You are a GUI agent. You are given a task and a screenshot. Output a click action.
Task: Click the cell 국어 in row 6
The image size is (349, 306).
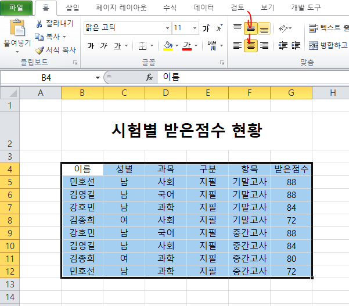tap(166, 195)
